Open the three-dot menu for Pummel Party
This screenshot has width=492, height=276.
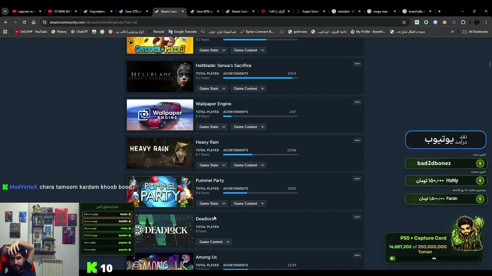pos(357,179)
